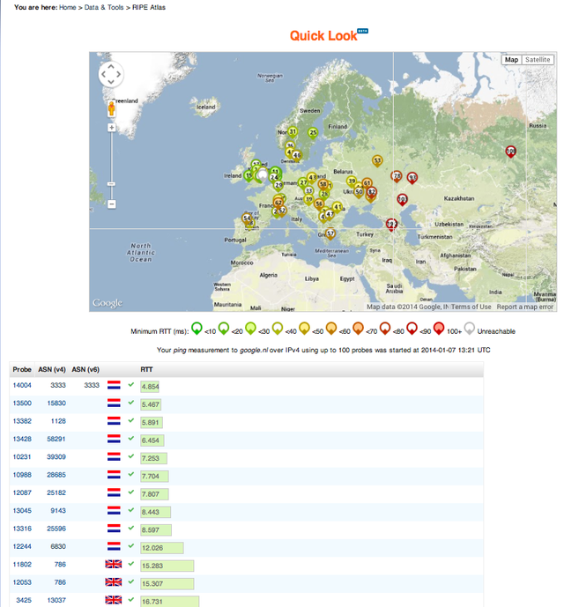
Task: Click the RTT bar showing 4.854
Action: click(x=150, y=387)
